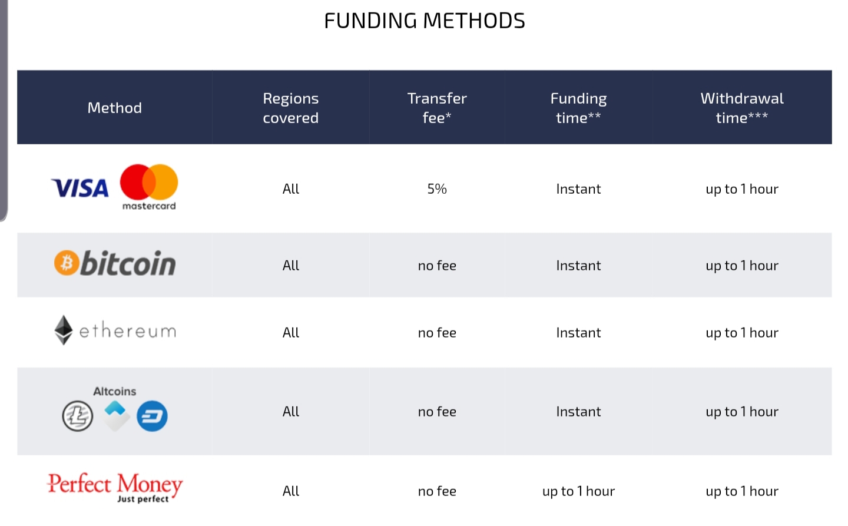The image size is (848, 526).
Task: Click the Dash altcoin icon
Action: pos(153,416)
